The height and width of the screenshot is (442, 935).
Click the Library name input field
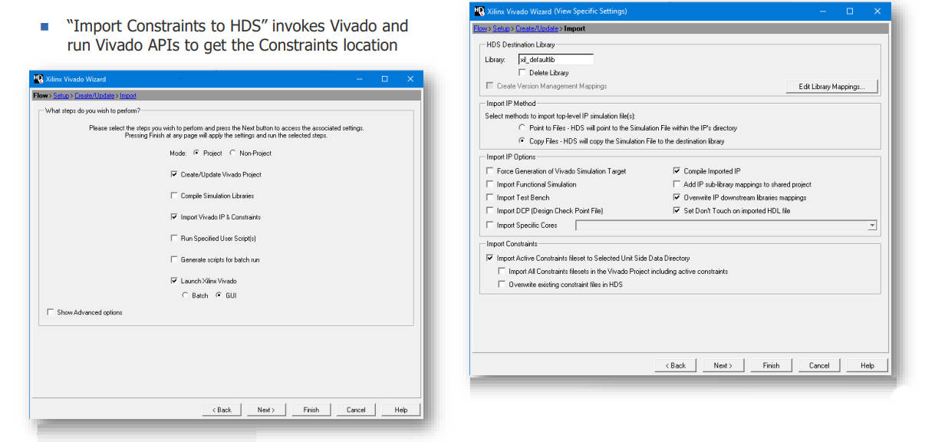(x=556, y=60)
